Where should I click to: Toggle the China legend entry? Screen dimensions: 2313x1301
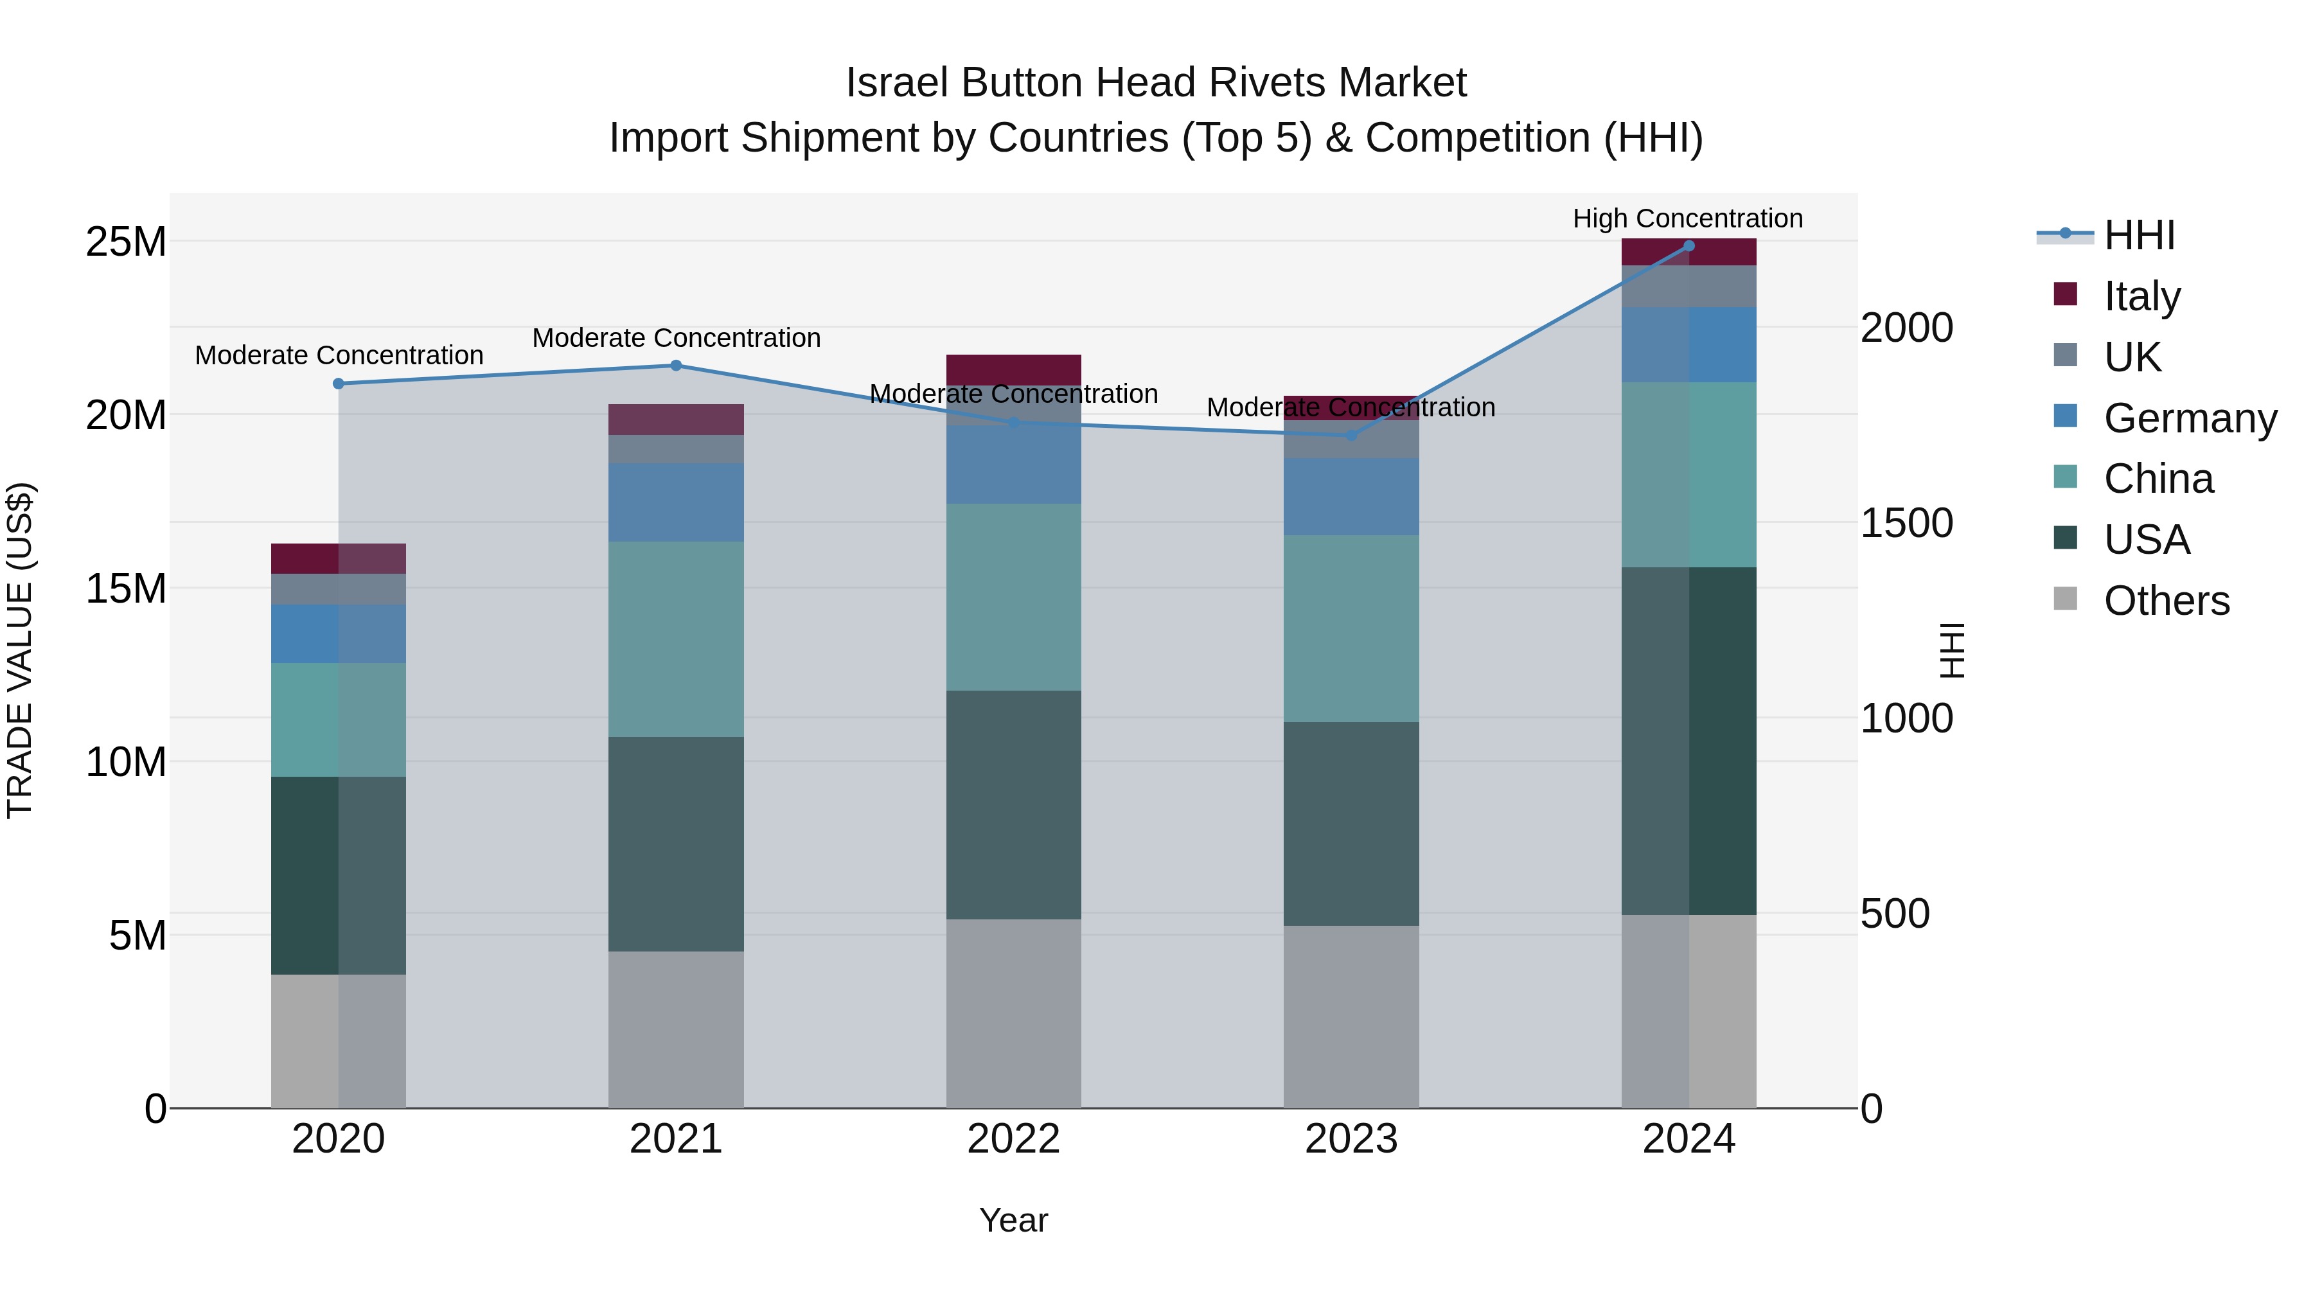tap(2133, 477)
